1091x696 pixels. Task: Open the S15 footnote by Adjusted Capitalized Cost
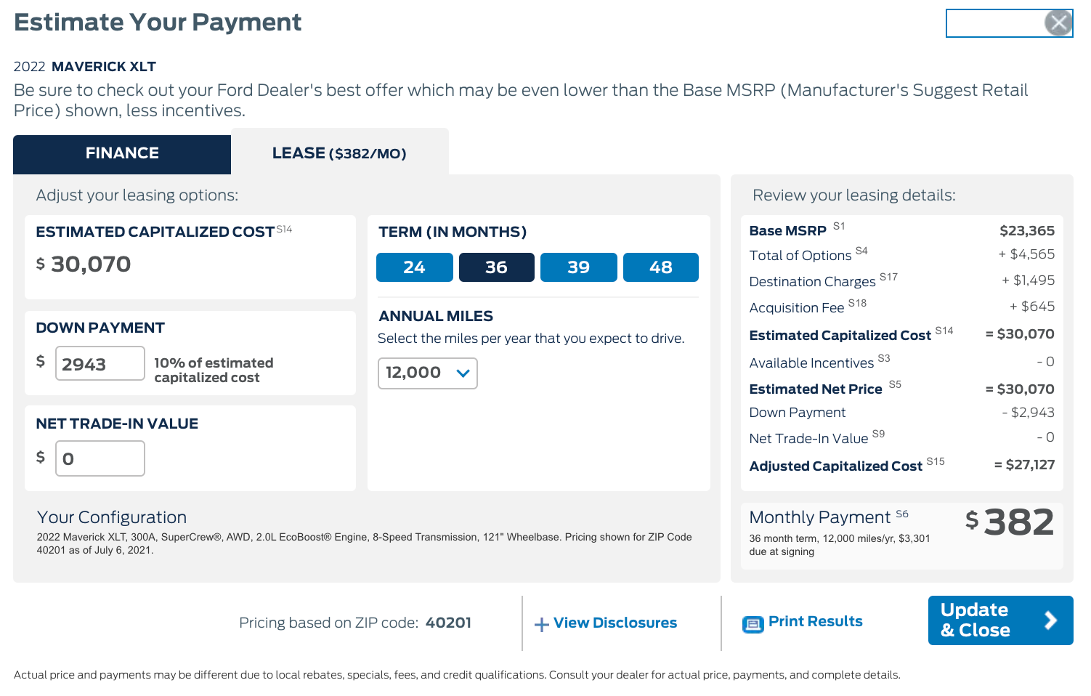tap(936, 461)
